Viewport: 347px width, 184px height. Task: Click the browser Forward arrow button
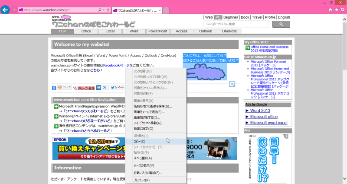coord(14,10)
